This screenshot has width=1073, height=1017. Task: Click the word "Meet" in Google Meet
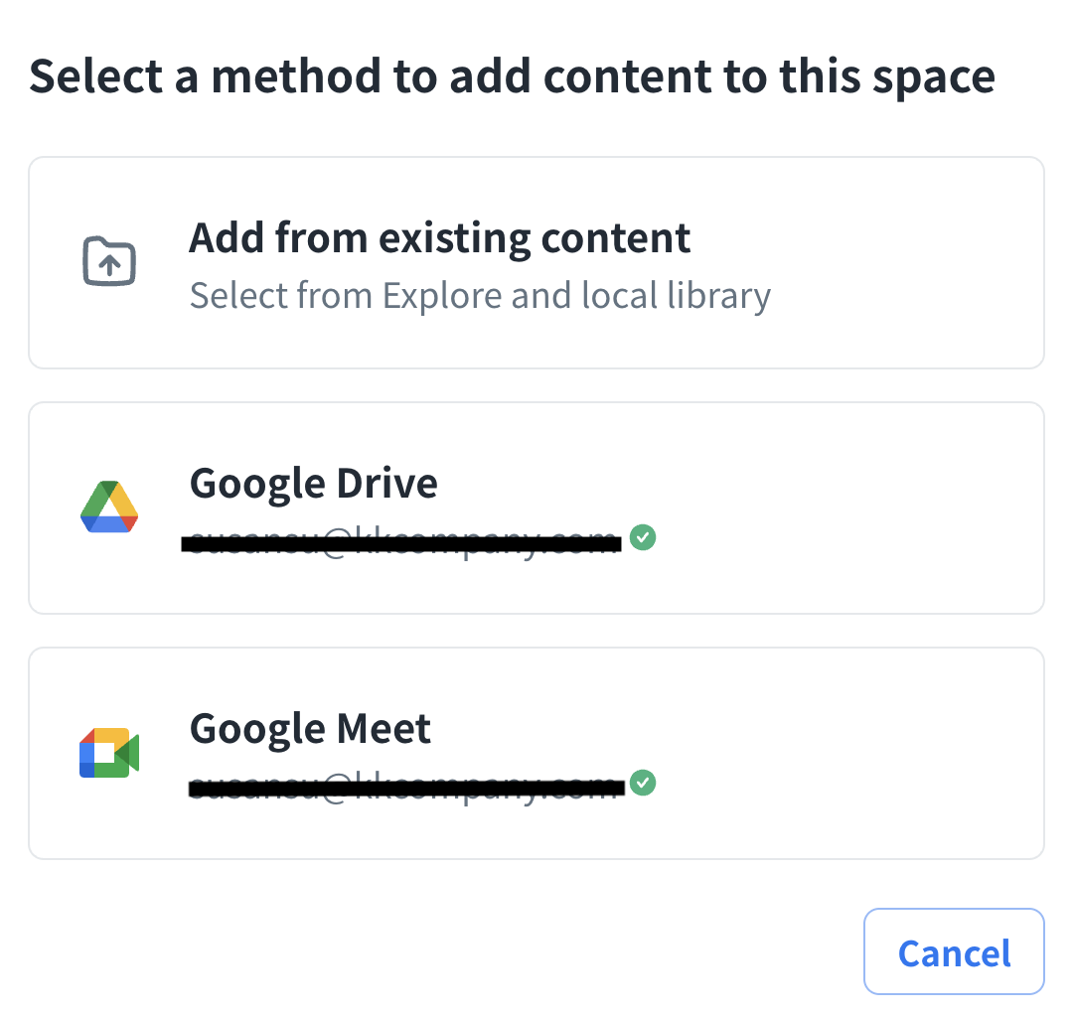pos(383,729)
